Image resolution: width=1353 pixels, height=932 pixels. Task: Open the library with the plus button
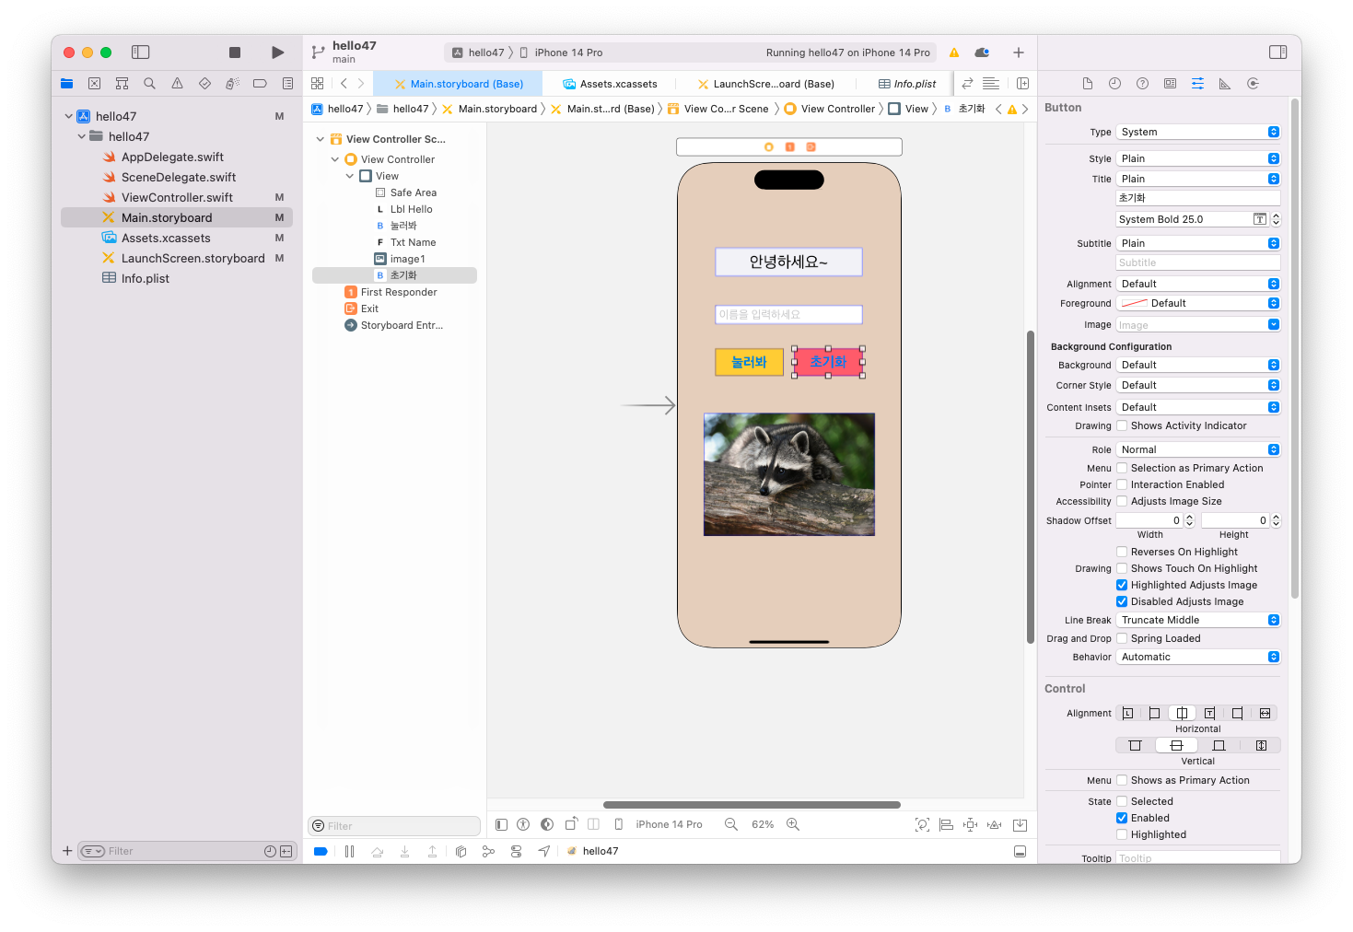click(x=1019, y=52)
